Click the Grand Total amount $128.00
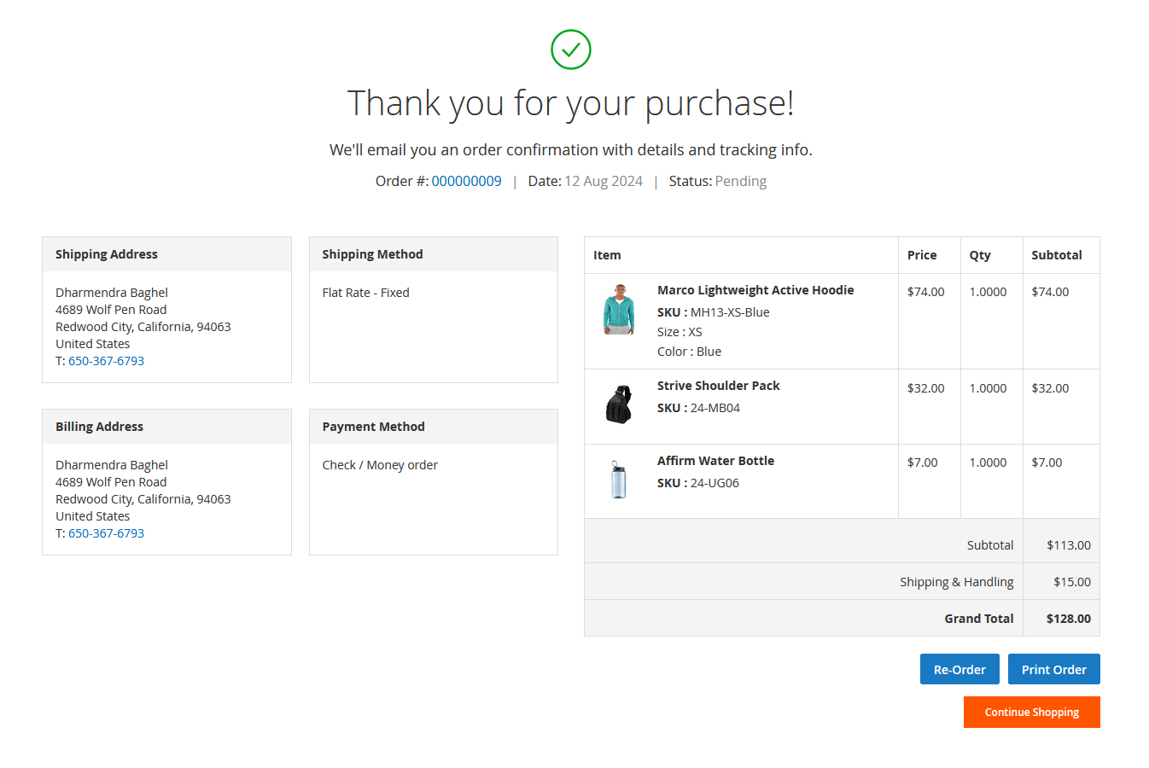The width and height of the screenshot is (1149, 768). pyautogui.click(x=1068, y=619)
